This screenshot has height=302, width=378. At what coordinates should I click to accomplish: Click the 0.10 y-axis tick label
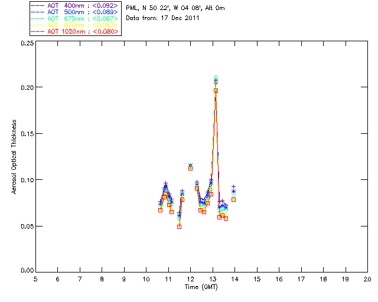coord(27,180)
